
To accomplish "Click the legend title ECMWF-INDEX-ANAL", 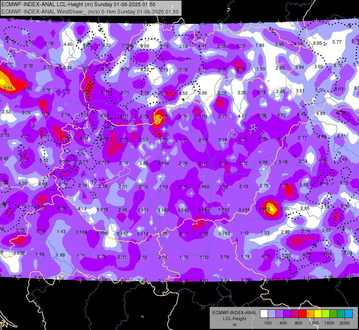I will tap(234, 313).
